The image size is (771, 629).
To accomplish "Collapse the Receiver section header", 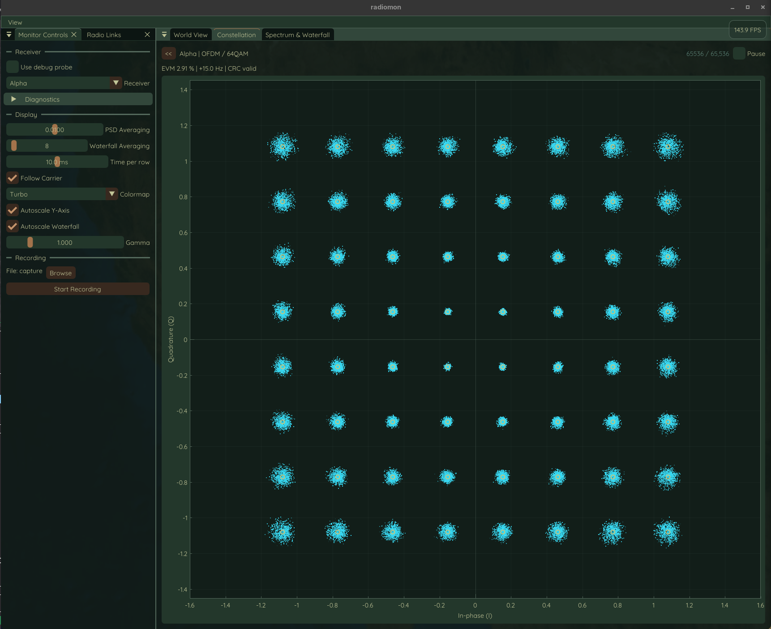I will 78,52.
